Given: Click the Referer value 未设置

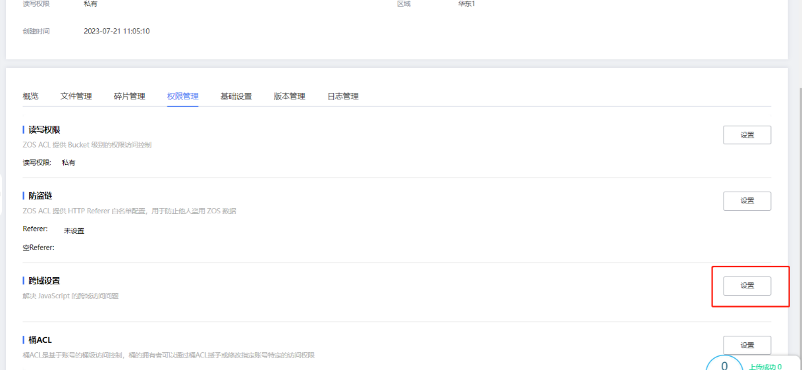Looking at the screenshot, I should (x=74, y=231).
